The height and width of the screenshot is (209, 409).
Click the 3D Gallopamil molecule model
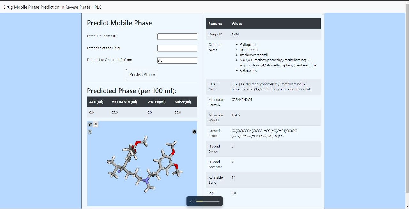pyautogui.click(x=144, y=163)
